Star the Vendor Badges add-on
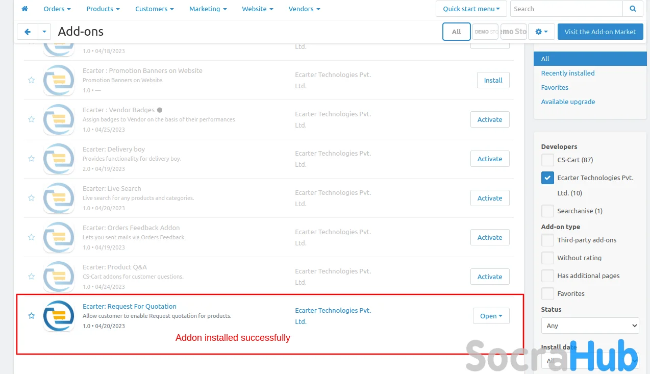Screen dimensions: 650x374 (31, 119)
